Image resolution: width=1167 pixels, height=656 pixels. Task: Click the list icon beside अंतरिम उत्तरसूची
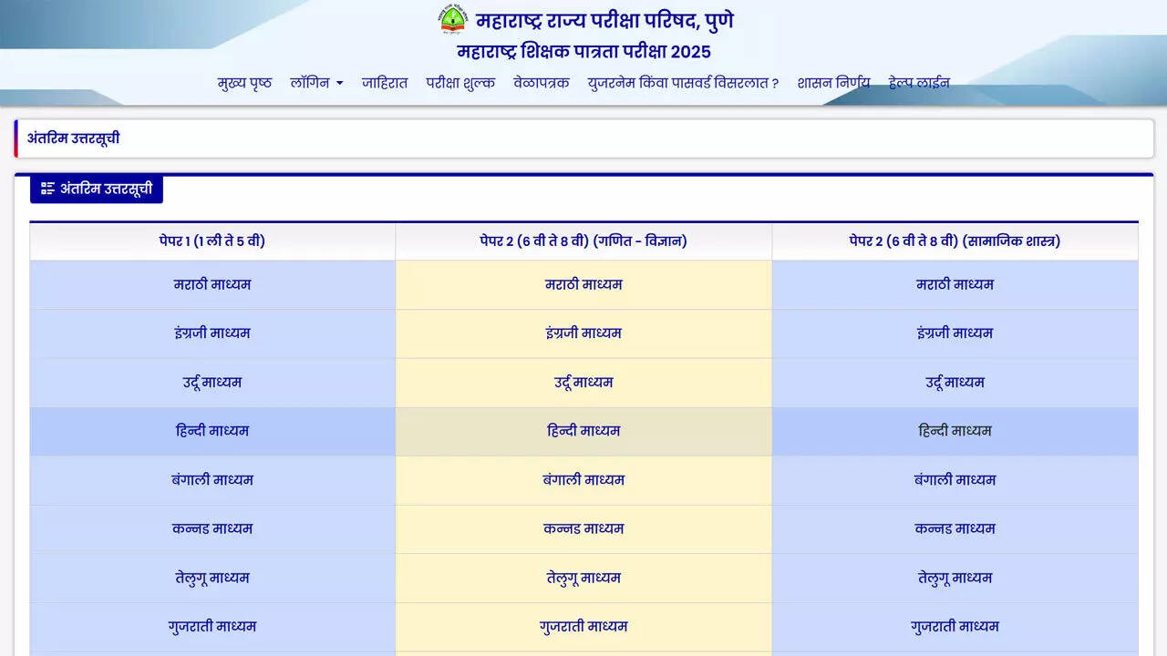coord(47,189)
